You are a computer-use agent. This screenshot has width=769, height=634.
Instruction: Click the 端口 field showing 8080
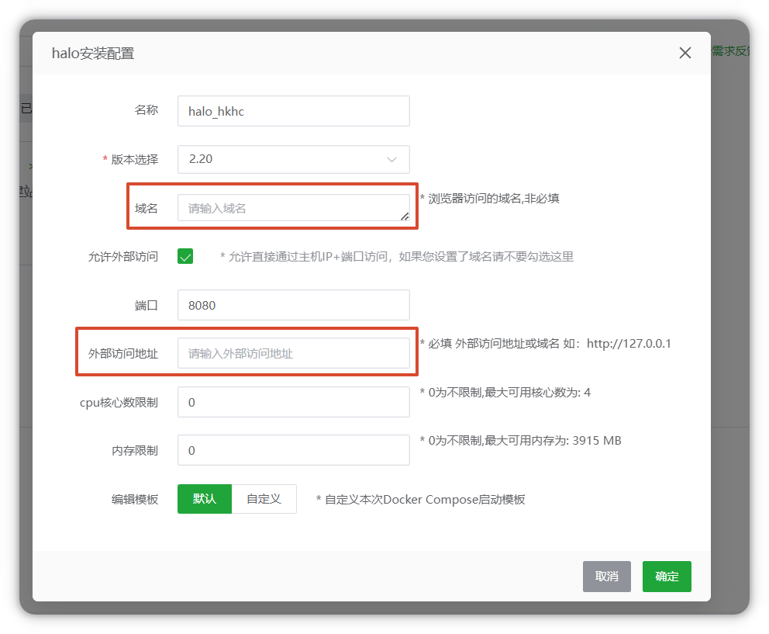(x=293, y=305)
